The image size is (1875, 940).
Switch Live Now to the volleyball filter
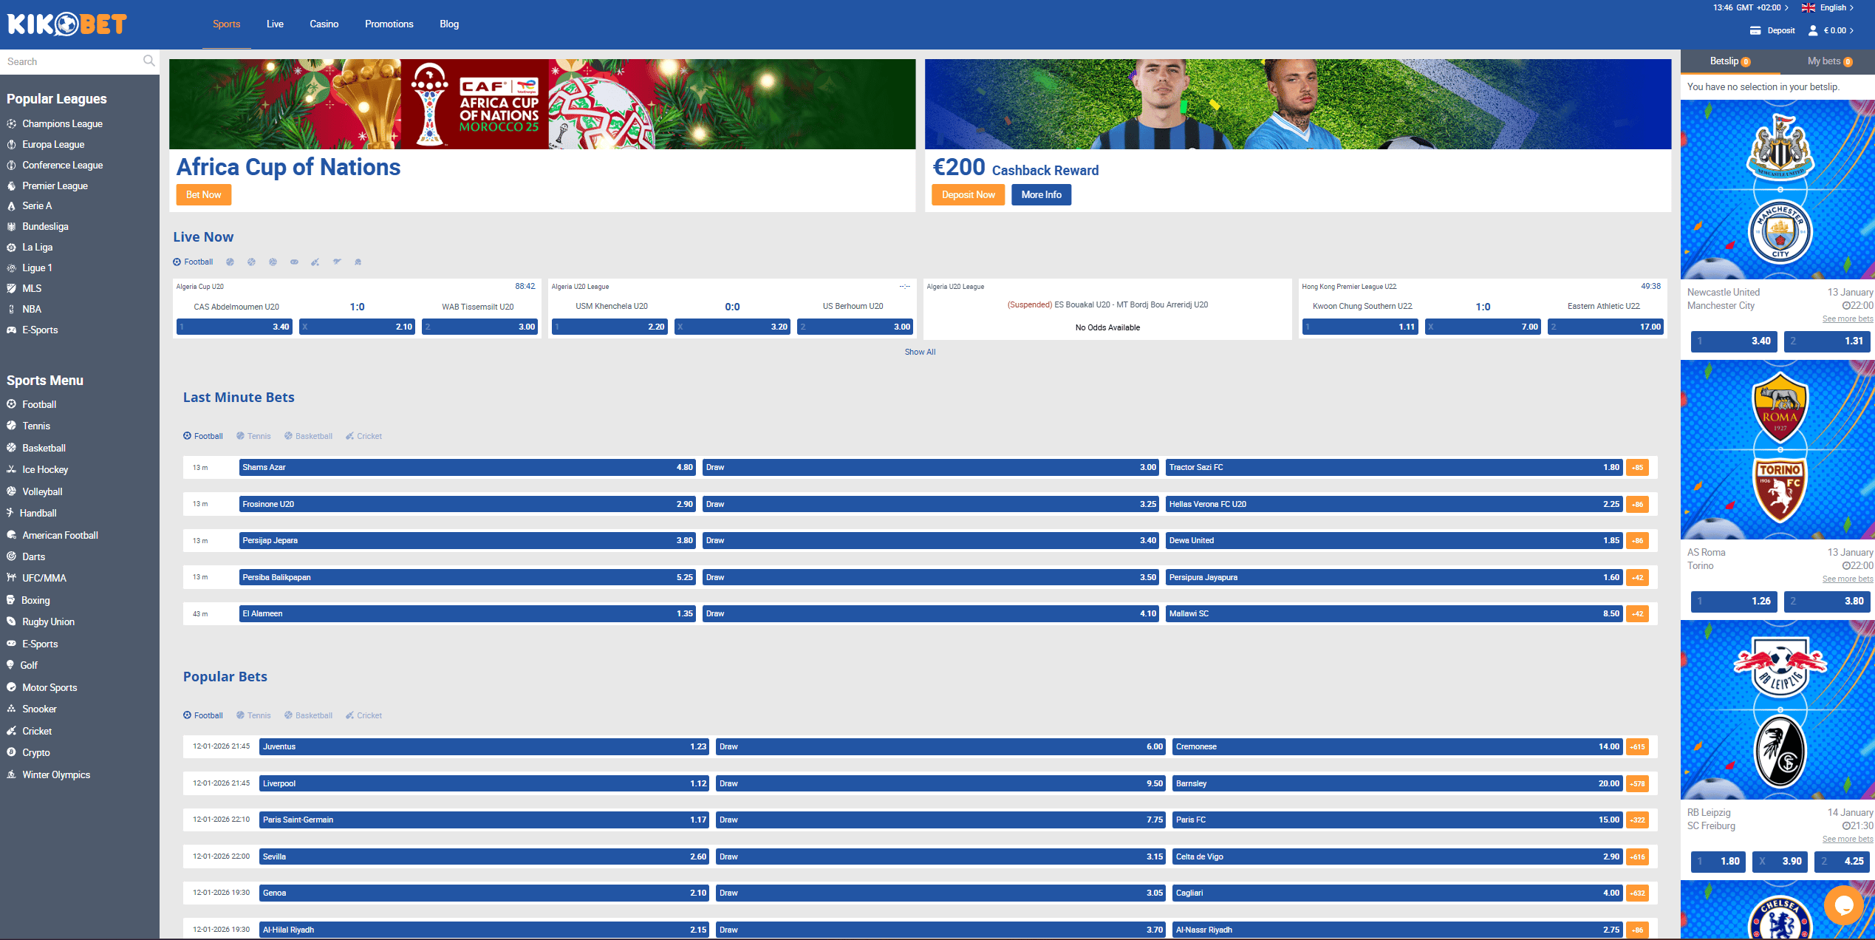(x=273, y=262)
